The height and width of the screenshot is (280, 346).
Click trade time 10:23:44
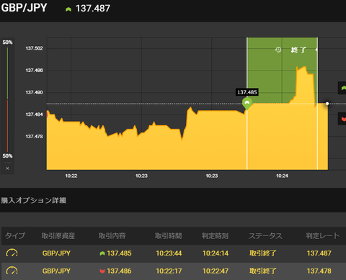(169, 253)
